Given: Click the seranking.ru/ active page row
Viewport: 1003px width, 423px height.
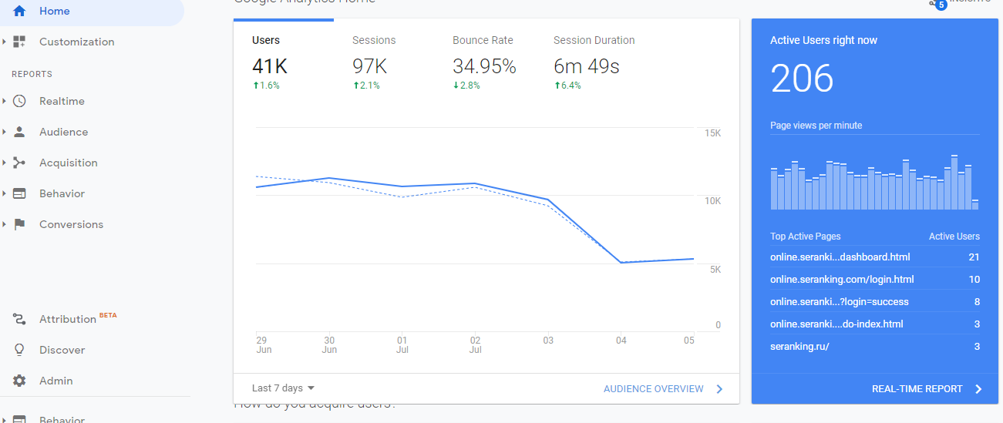Looking at the screenshot, I should point(875,346).
